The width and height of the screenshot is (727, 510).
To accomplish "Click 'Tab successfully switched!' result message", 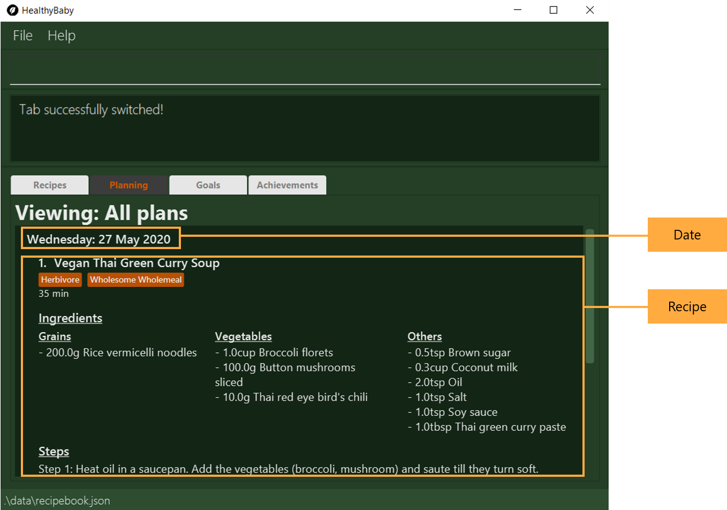I will pos(92,109).
